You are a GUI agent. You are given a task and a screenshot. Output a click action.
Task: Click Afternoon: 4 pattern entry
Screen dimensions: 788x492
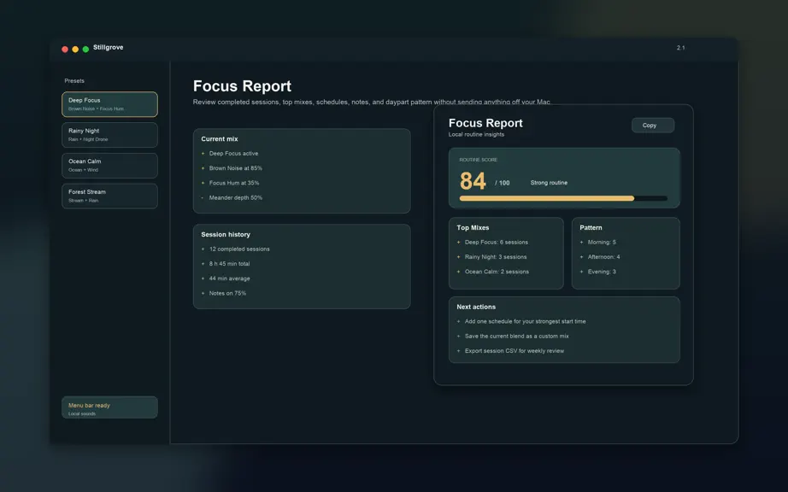click(603, 257)
